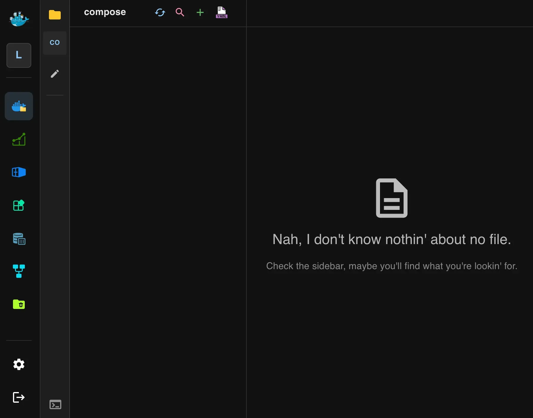Image resolution: width=533 pixels, height=418 pixels.
Task: Click the "compose" title heading
Action: 105,12
